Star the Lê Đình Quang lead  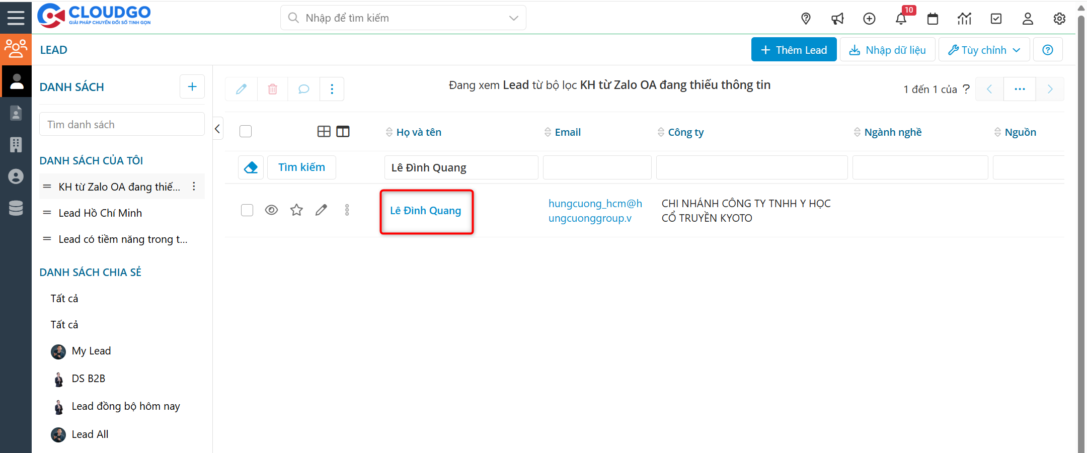click(x=296, y=210)
